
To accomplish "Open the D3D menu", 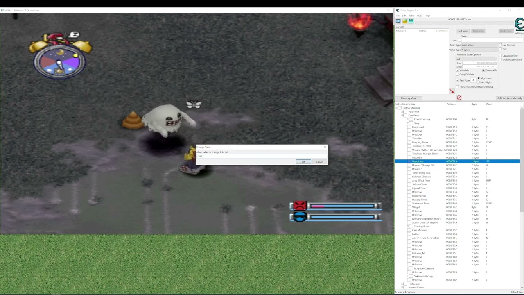I will point(420,16).
